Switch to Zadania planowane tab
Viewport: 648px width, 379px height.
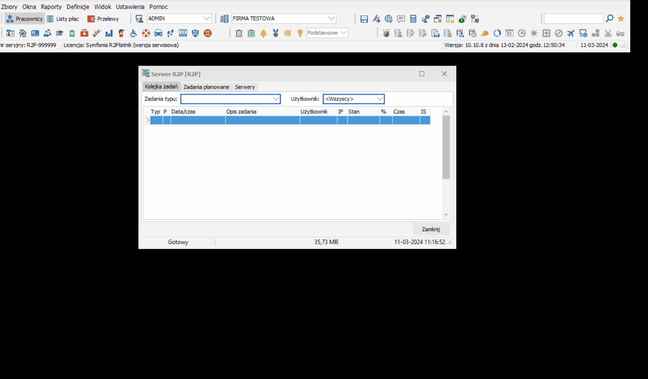[206, 87]
